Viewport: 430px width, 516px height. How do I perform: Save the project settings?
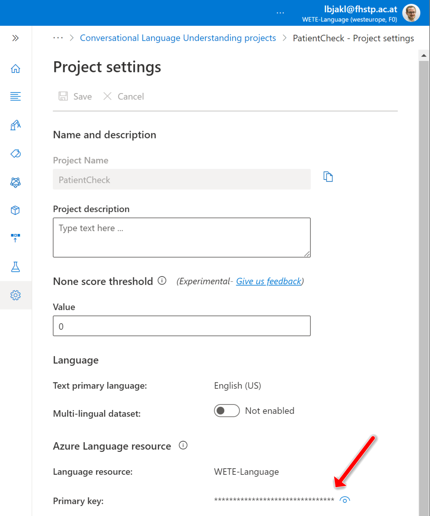point(76,96)
